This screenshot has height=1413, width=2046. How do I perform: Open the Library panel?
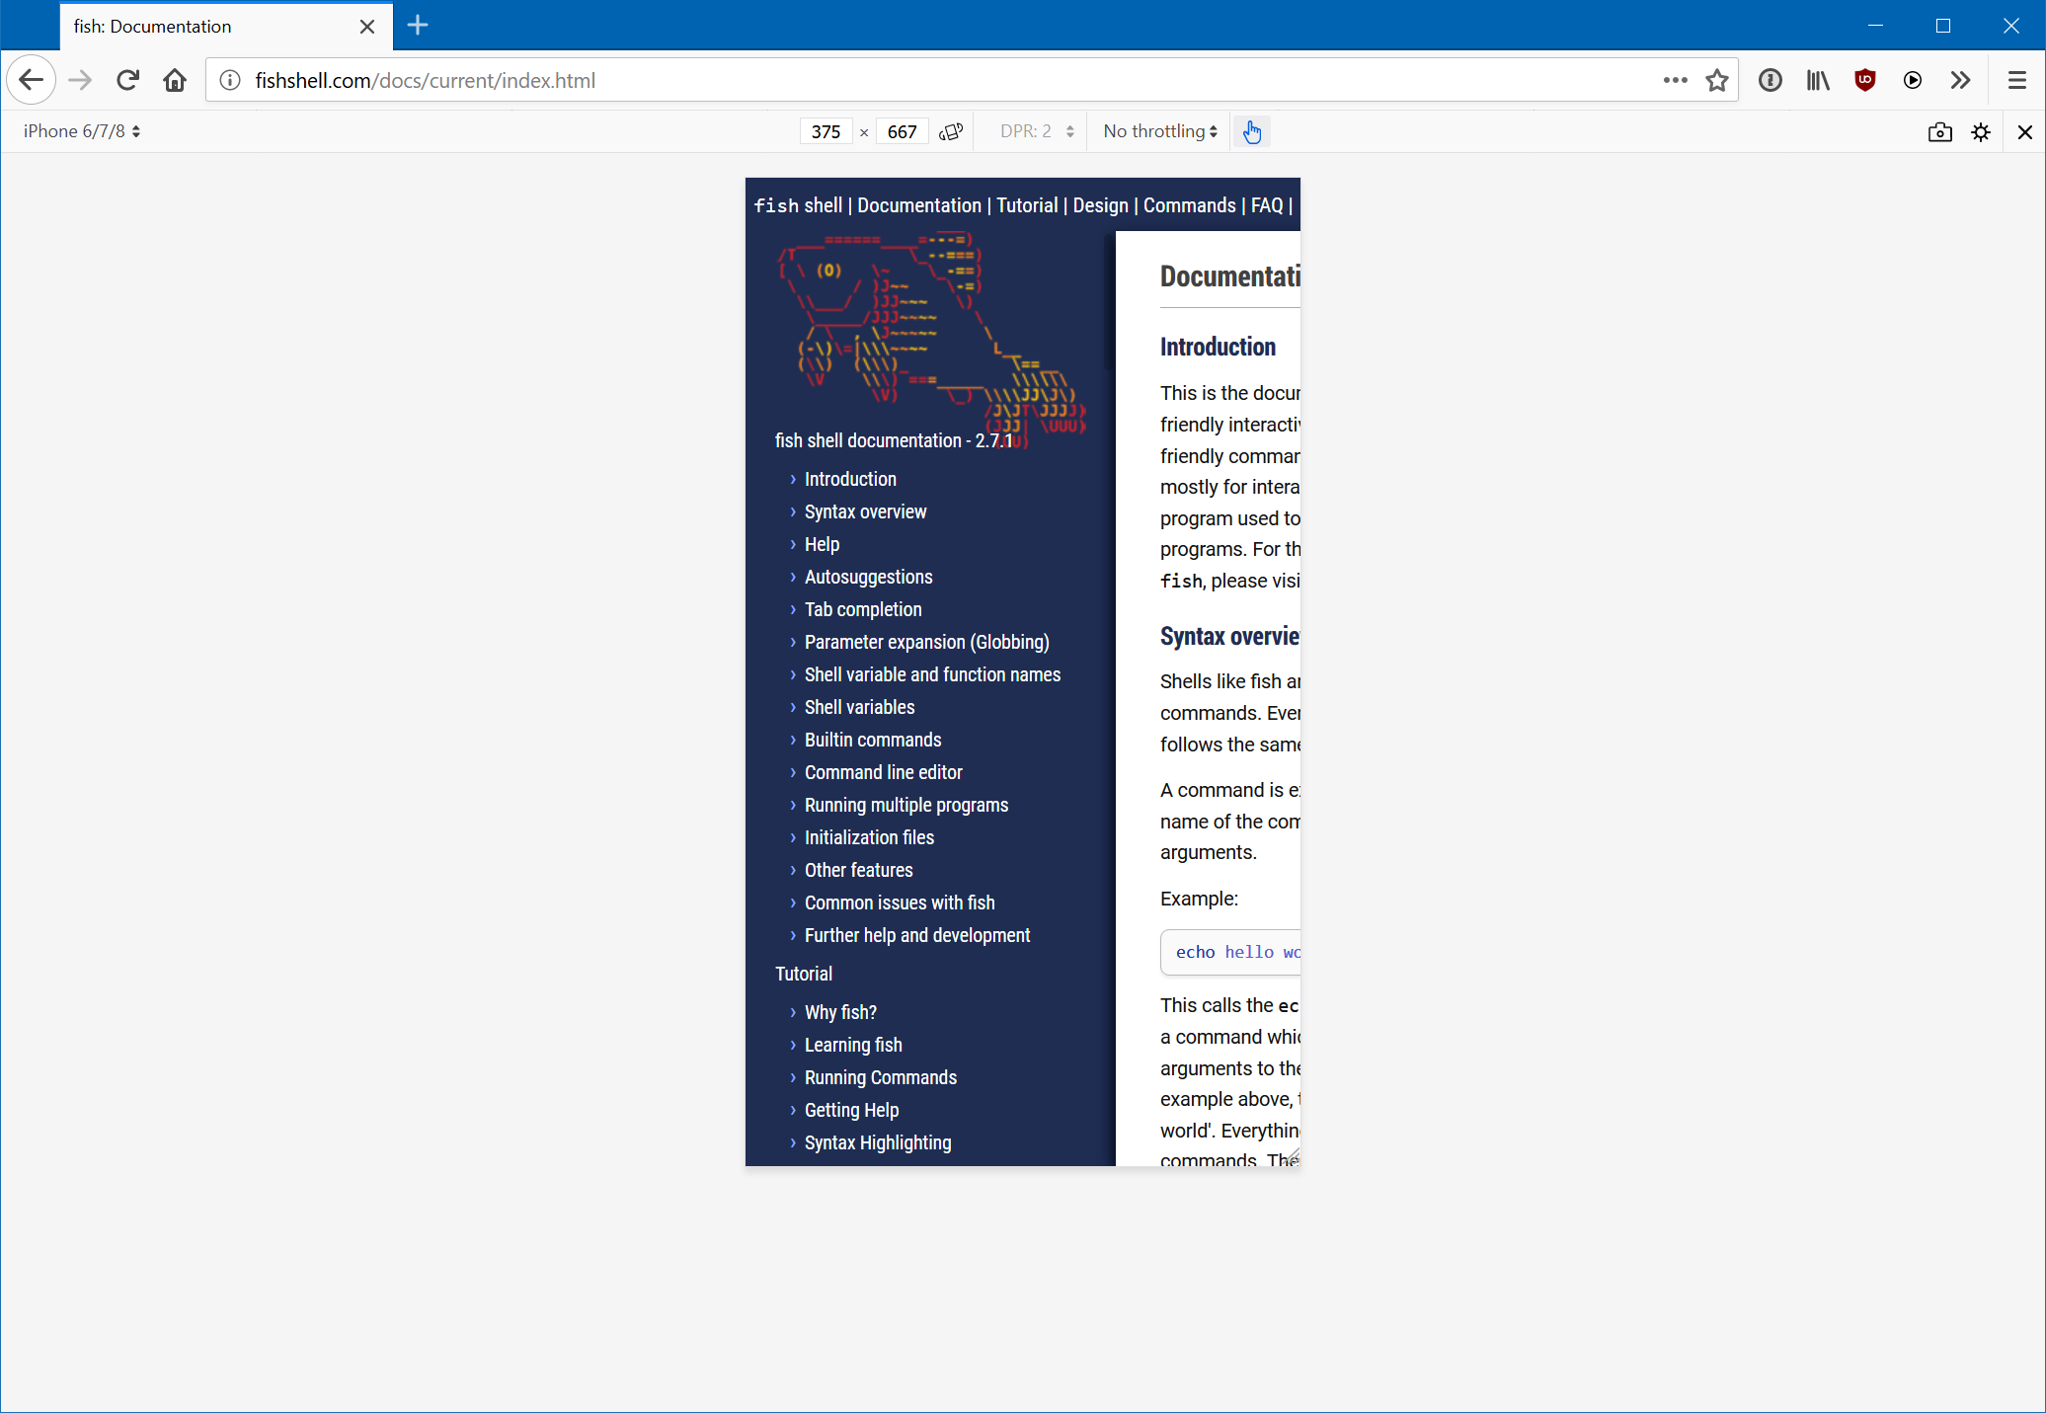pos(1816,80)
